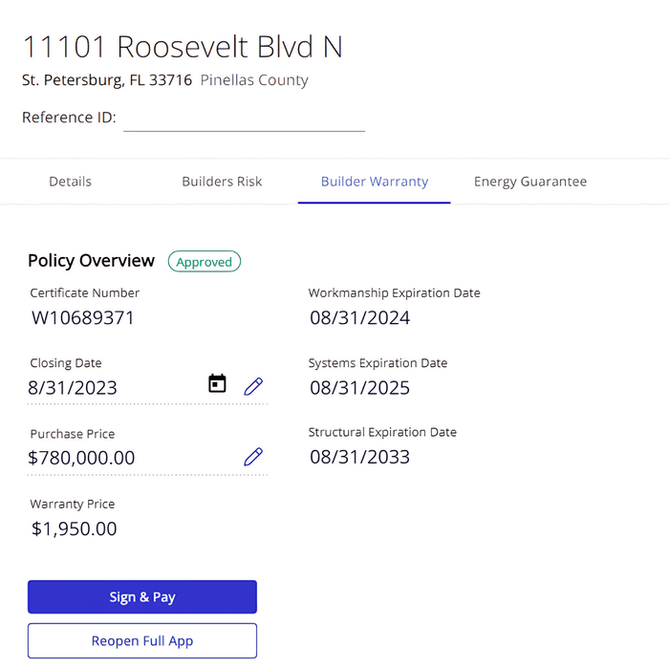Click the 11101 Roosevelt Blvd N heading
This screenshot has width=669, height=669.
click(183, 47)
